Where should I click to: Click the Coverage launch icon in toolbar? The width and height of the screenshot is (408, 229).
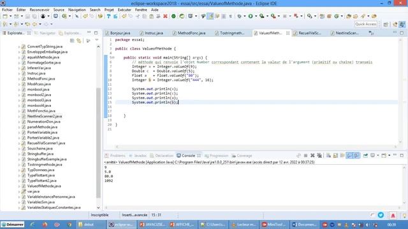tap(262, 16)
